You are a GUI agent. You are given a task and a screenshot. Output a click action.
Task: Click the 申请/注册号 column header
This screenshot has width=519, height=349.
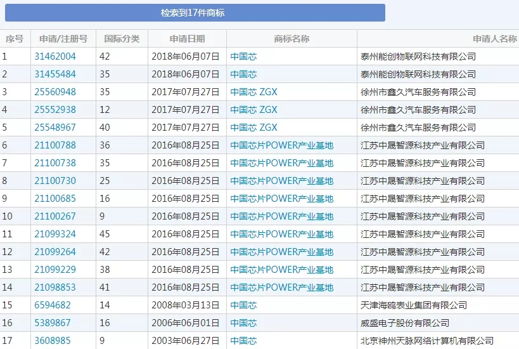point(63,39)
